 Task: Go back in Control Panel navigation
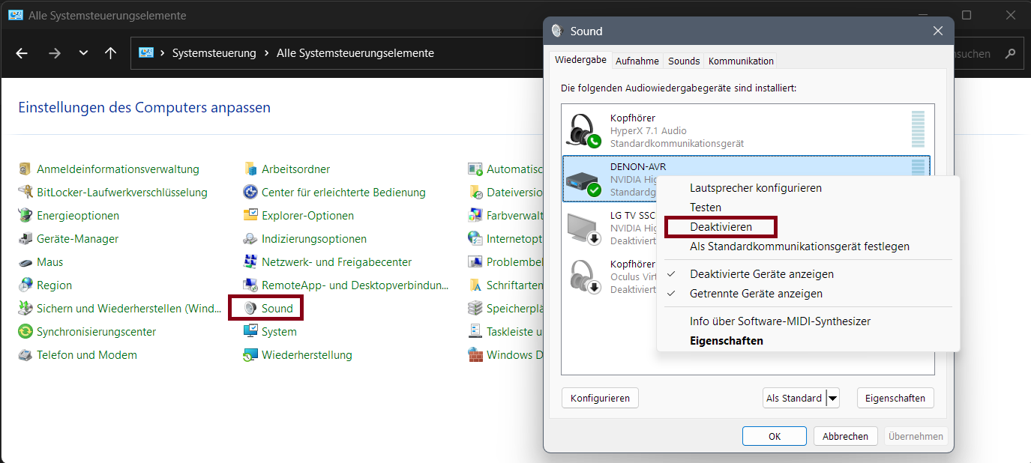[x=22, y=53]
